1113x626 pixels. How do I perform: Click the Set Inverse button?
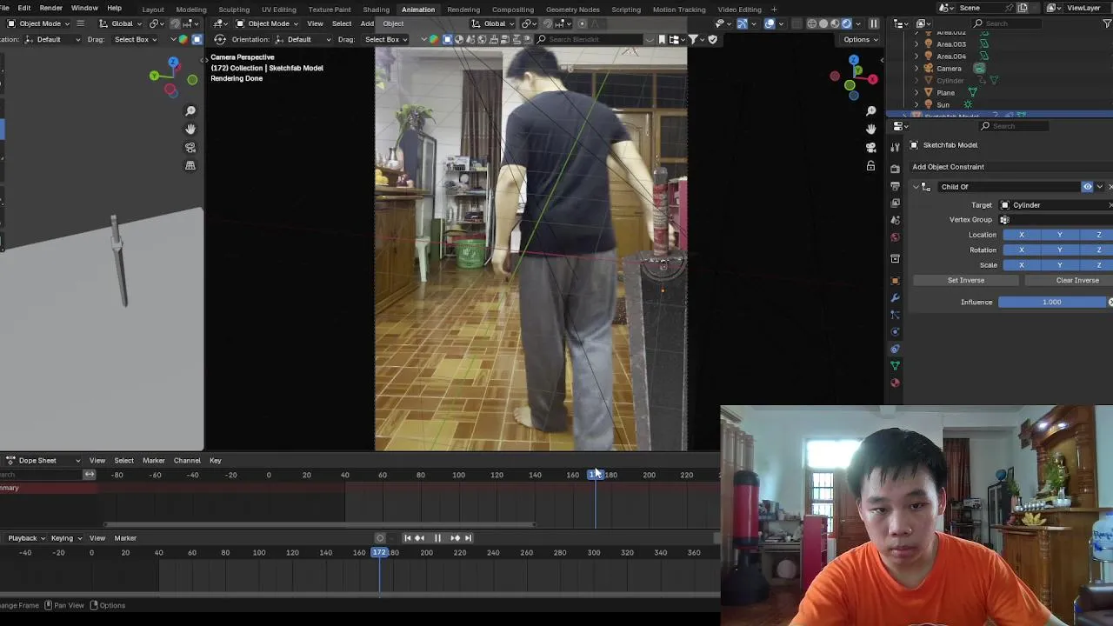coord(966,281)
